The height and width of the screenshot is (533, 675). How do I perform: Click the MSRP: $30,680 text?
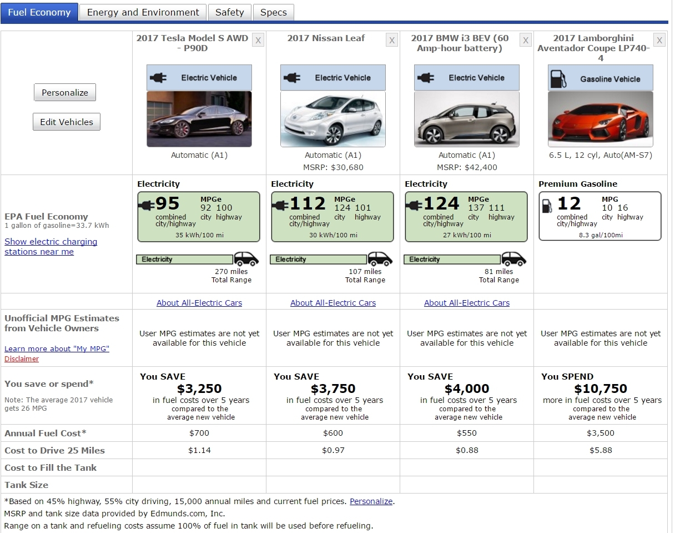point(333,167)
